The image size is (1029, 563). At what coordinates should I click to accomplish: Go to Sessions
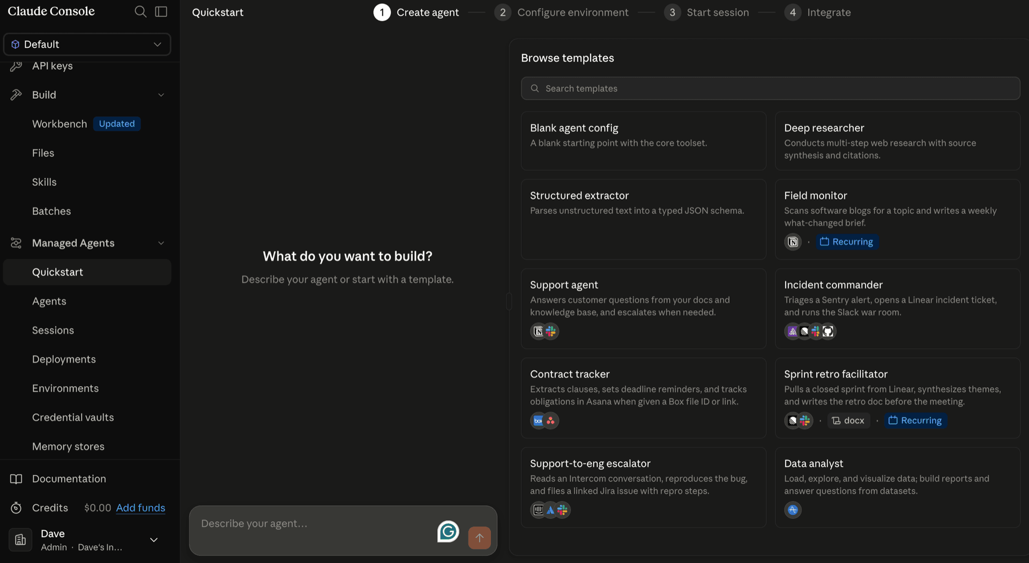click(53, 331)
